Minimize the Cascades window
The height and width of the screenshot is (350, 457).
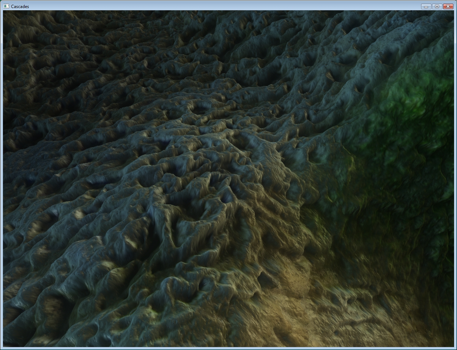(x=426, y=6)
